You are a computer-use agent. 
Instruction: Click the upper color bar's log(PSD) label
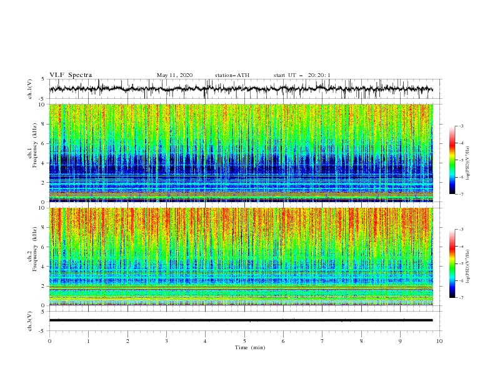[x=468, y=163]
